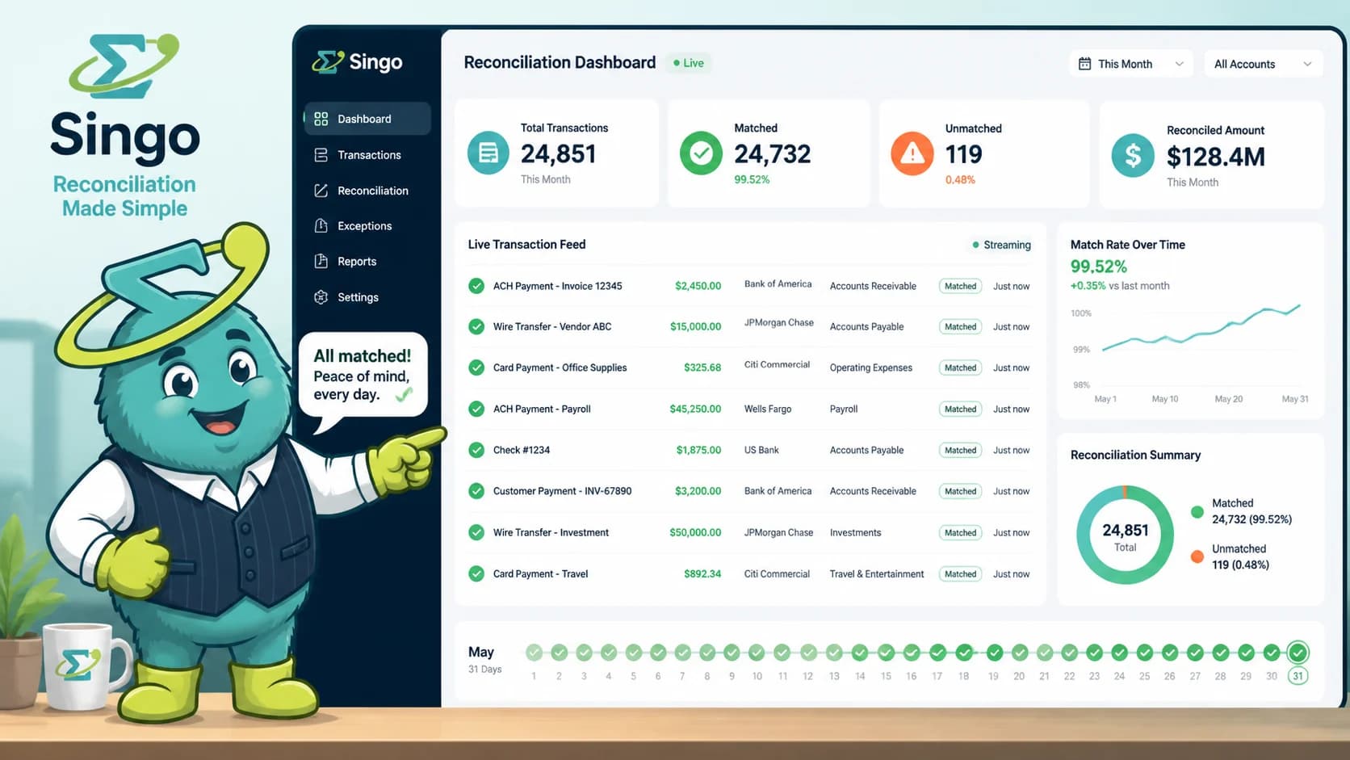Click the Exceptions document icon
1350x760 pixels.
(x=321, y=226)
